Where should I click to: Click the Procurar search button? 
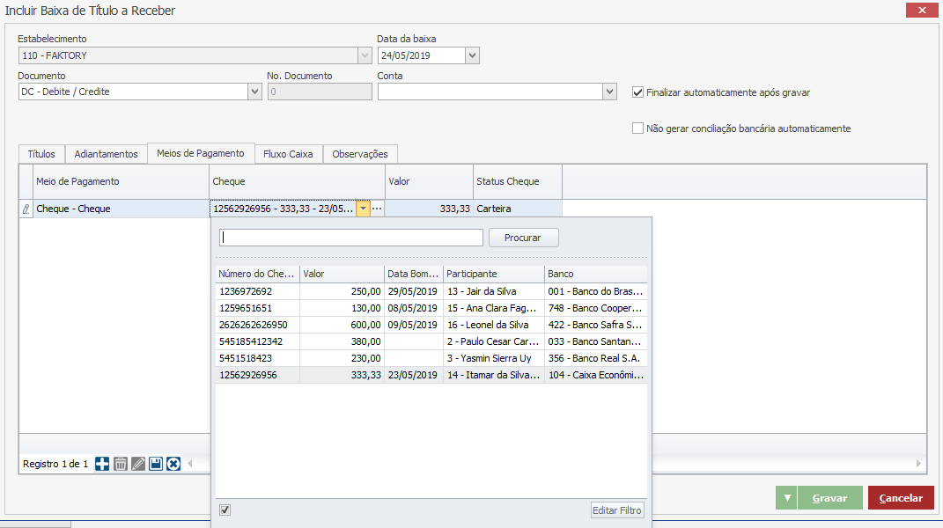(x=523, y=238)
